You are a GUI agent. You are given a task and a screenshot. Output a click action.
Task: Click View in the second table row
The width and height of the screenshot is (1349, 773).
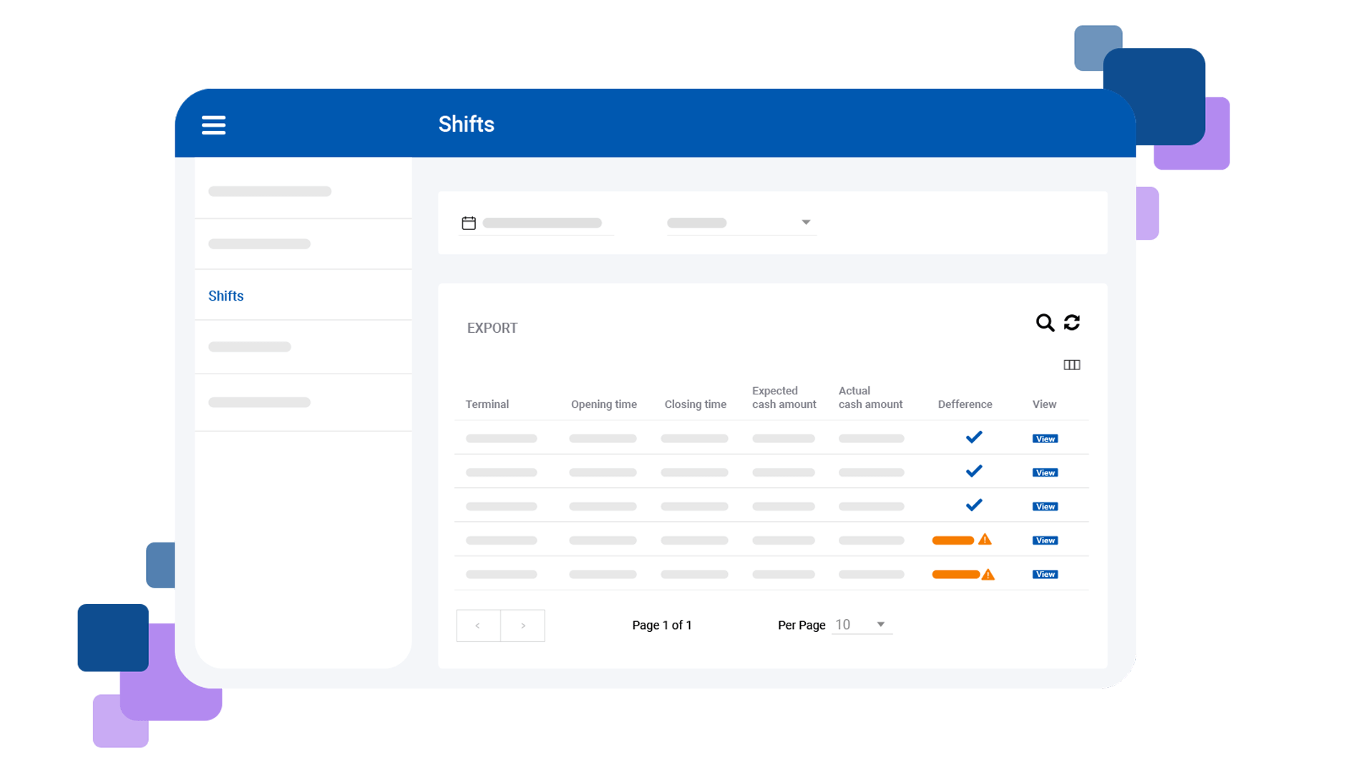coord(1045,472)
